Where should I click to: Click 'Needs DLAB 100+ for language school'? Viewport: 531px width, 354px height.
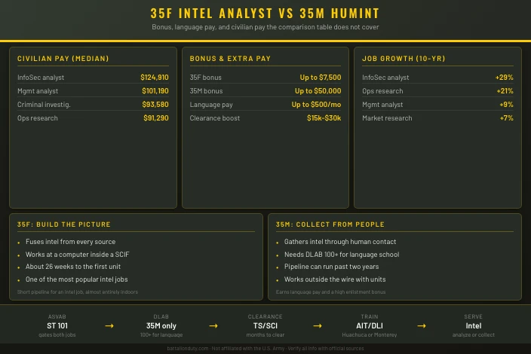click(342, 255)
